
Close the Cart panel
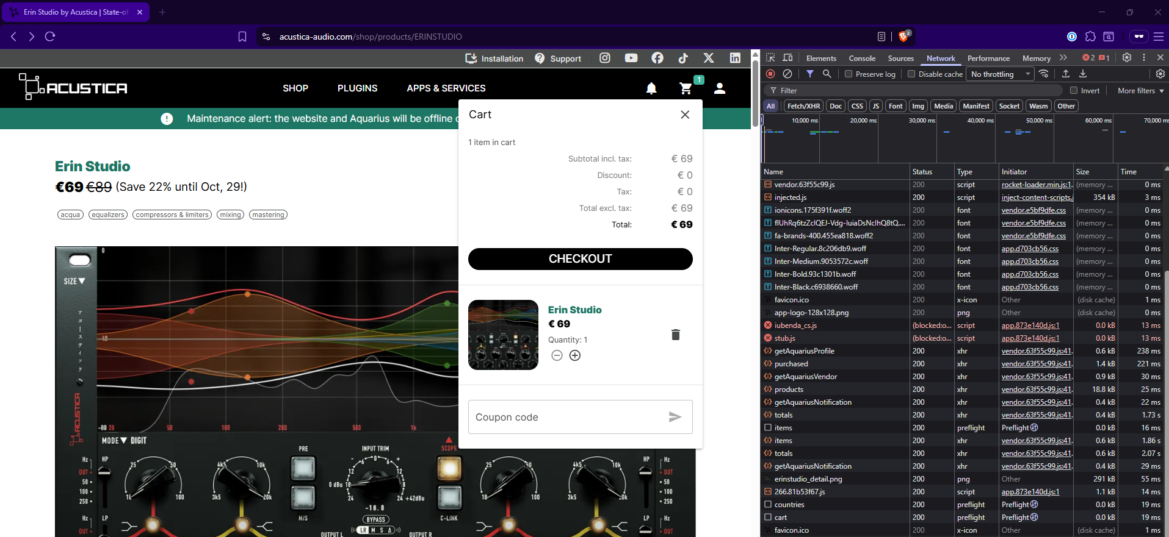(x=685, y=115)
